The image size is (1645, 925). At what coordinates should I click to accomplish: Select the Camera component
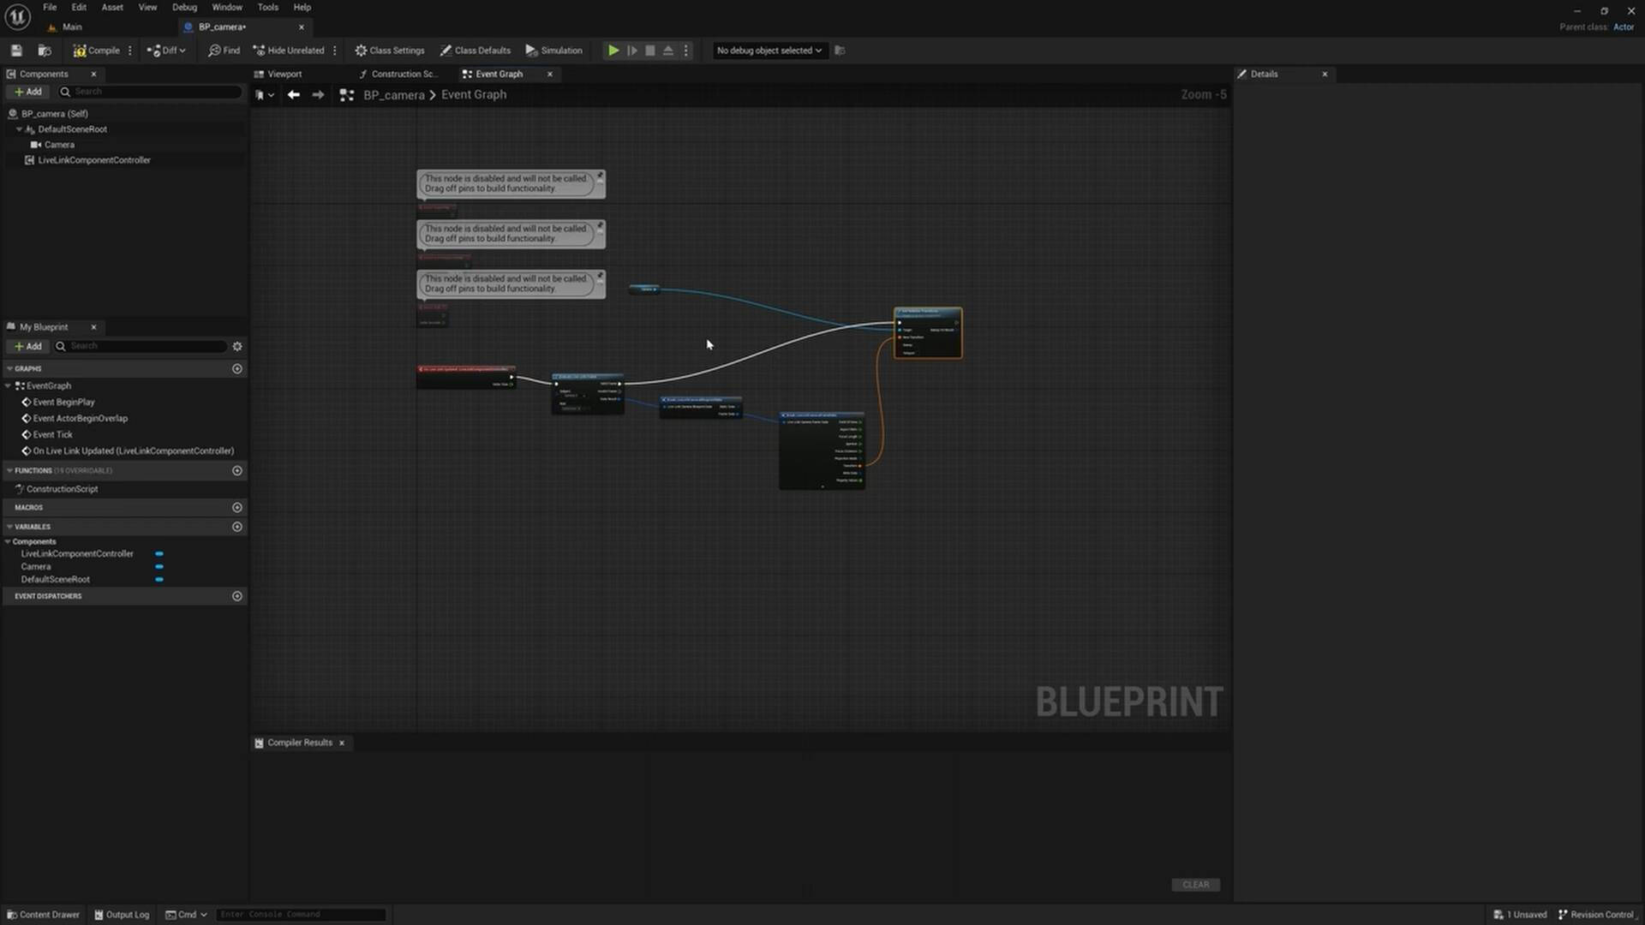pos(59,145)
